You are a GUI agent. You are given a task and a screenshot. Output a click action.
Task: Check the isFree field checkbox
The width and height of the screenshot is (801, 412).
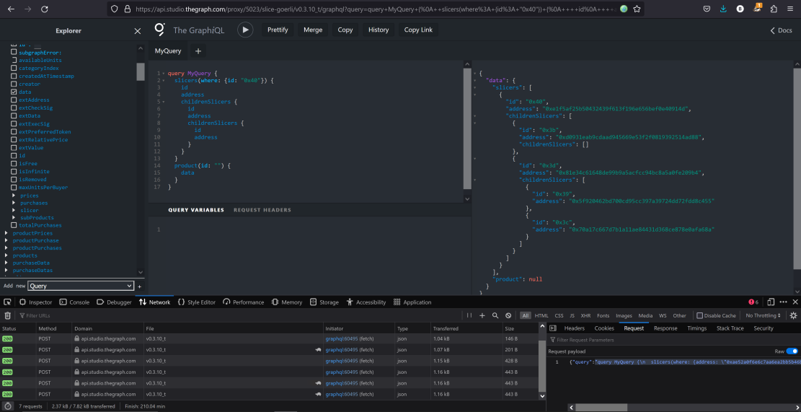click(14, 164)
